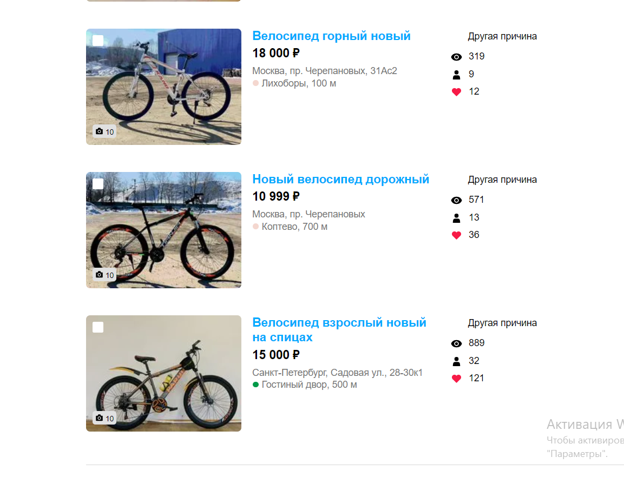Click heart icon next to 36 favorites
624x477 pixels.
coord(456,235)
